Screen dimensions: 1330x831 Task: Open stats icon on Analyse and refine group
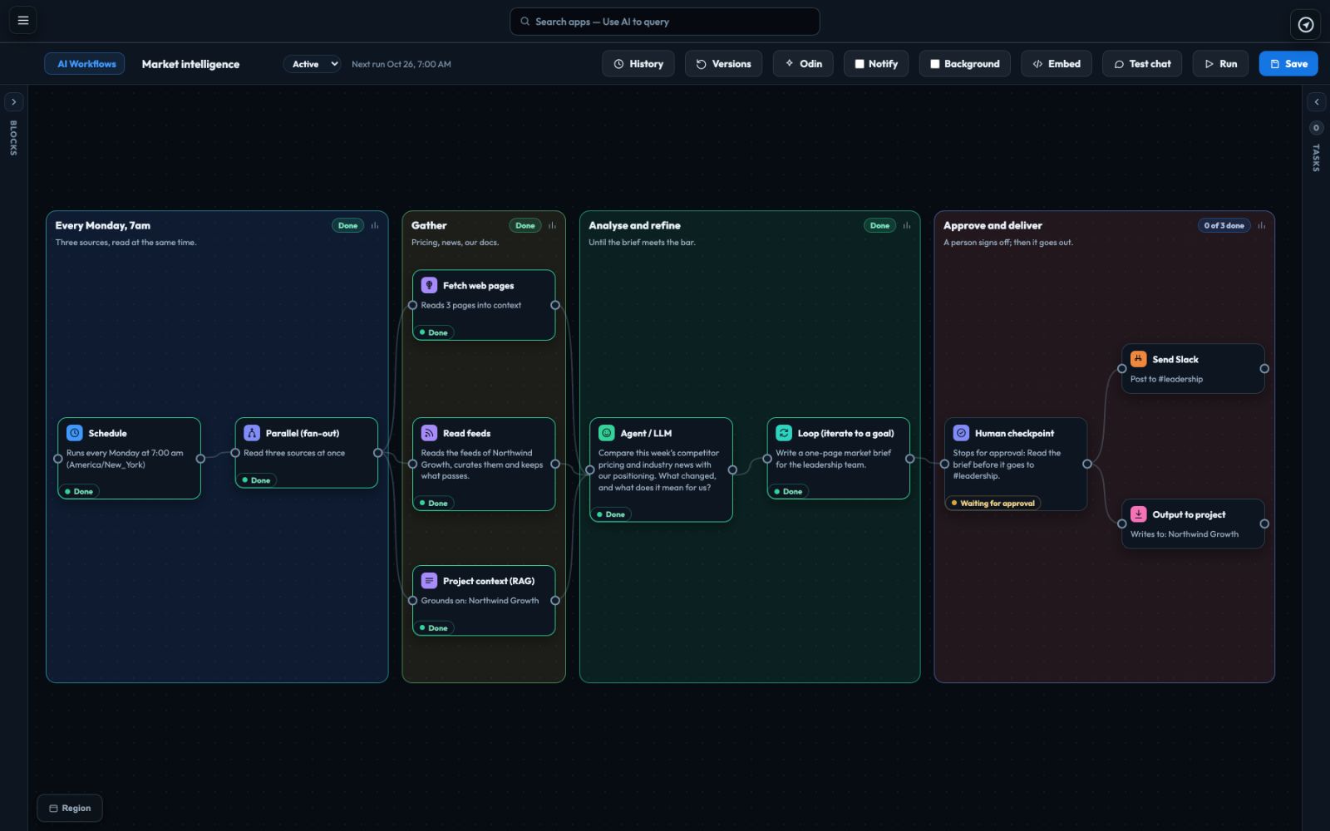(x=907, y=225)
